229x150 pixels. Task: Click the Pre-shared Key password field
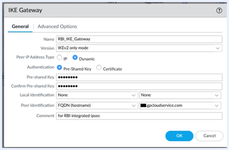click(139, 77)
